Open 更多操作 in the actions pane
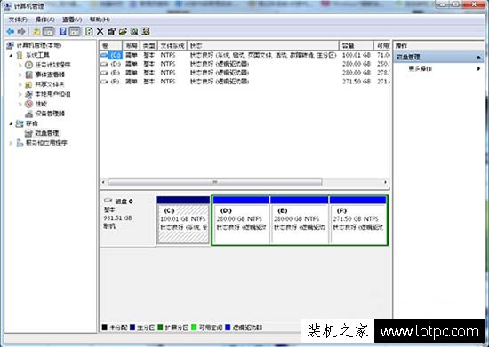 pyautogui.click(x=420, y=68)
